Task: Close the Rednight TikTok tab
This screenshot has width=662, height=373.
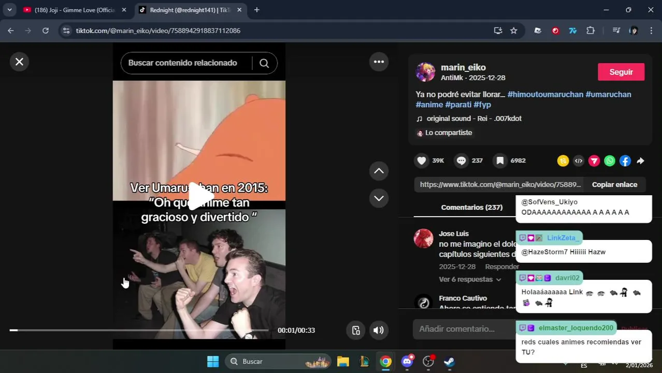Action: [239, 10]
